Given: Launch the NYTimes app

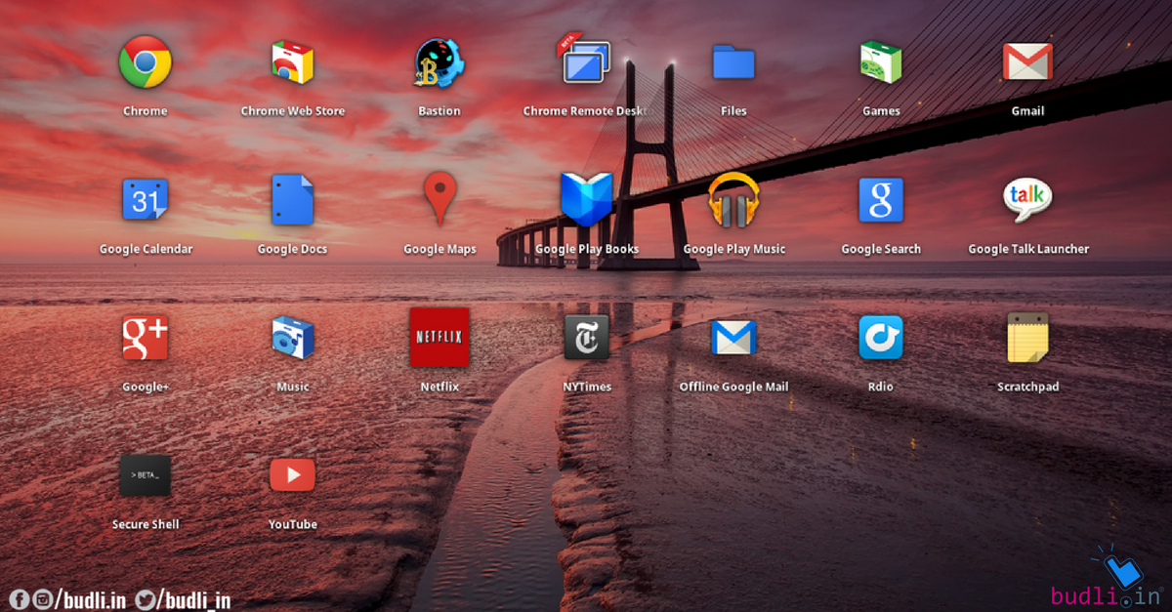Looking at the screenshot, I should (586, 337).
